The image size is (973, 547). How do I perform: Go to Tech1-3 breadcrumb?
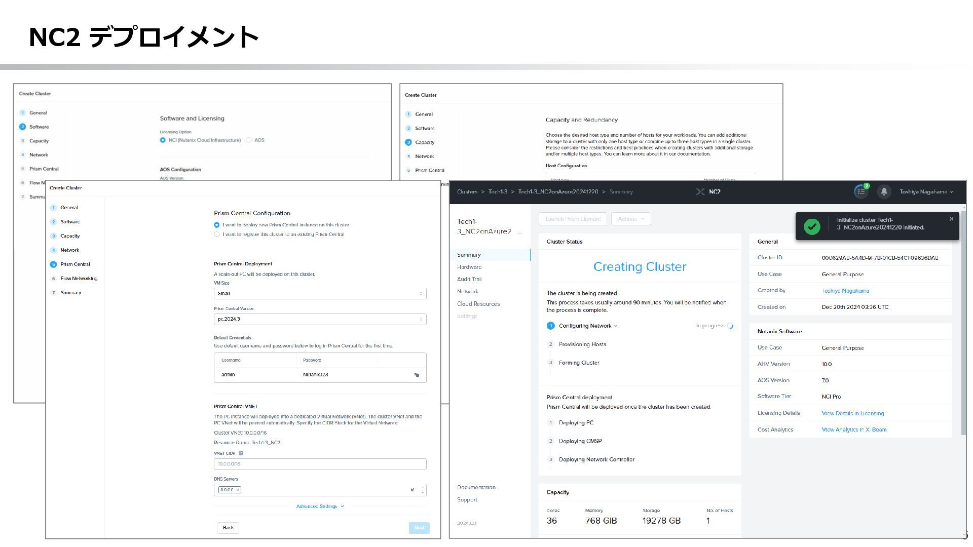coord(498,192)
